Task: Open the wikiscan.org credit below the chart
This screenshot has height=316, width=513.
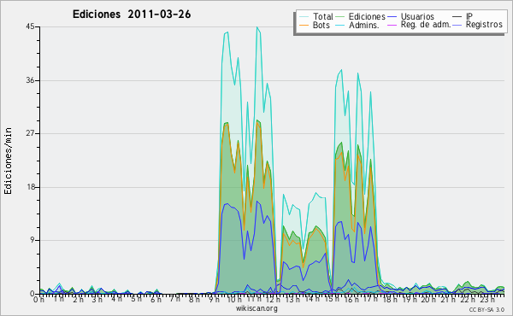Action: pos(256,308)
